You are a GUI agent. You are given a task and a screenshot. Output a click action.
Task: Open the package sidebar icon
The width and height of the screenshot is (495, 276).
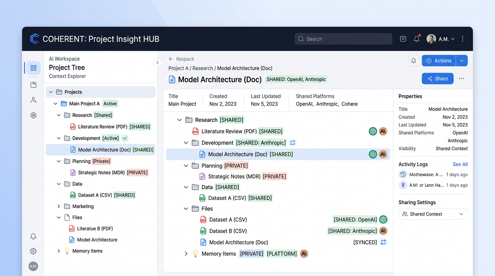pyautogui.click(x=33, y=85)
